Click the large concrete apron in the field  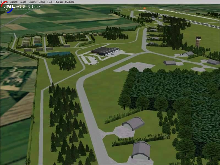coord(134,67)
